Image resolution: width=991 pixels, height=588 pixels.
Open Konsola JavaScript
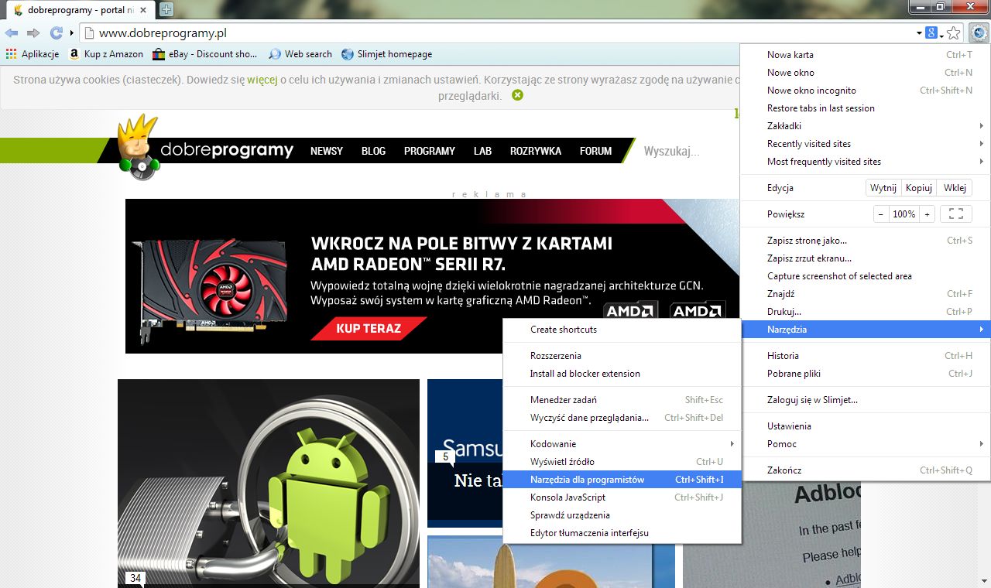tap(622, 497)
